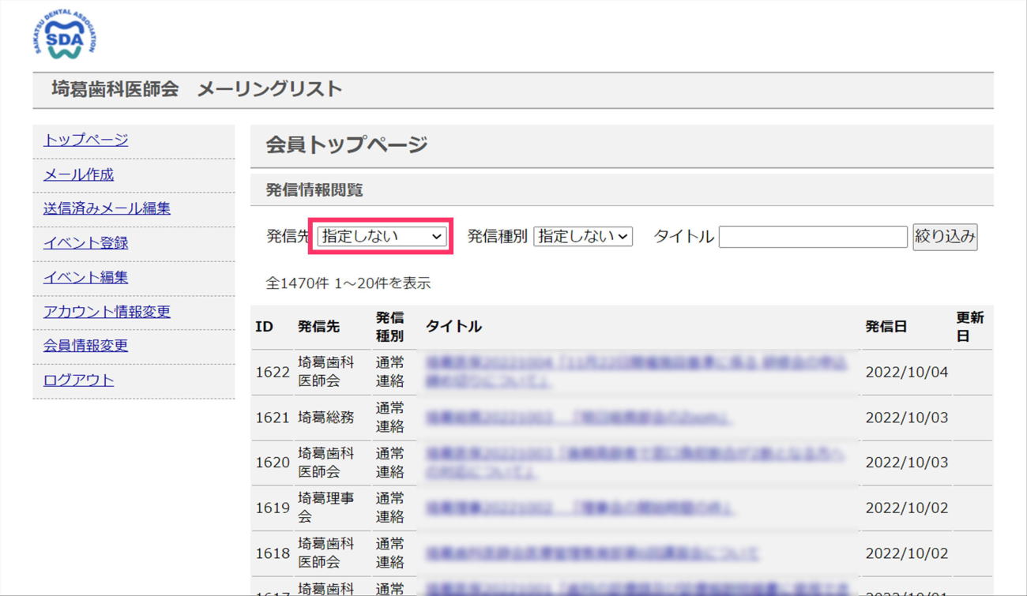1027x596 pixels.
Task: Open the title link for message ID 1619
Action: [x=578, y=508]
